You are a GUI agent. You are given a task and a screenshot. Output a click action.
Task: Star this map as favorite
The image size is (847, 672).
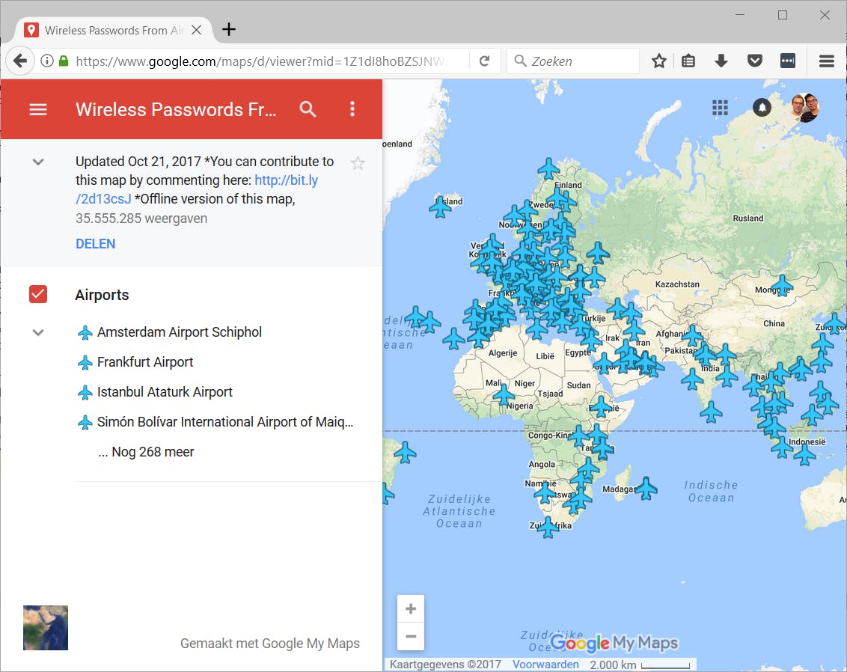358,162
